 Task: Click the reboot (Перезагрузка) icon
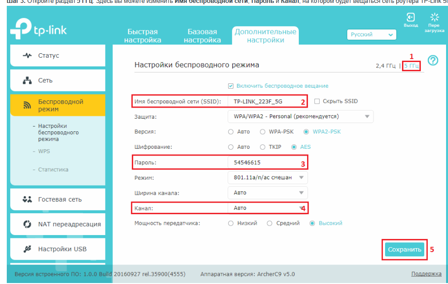pyautogui.click(x=434, y=17)
